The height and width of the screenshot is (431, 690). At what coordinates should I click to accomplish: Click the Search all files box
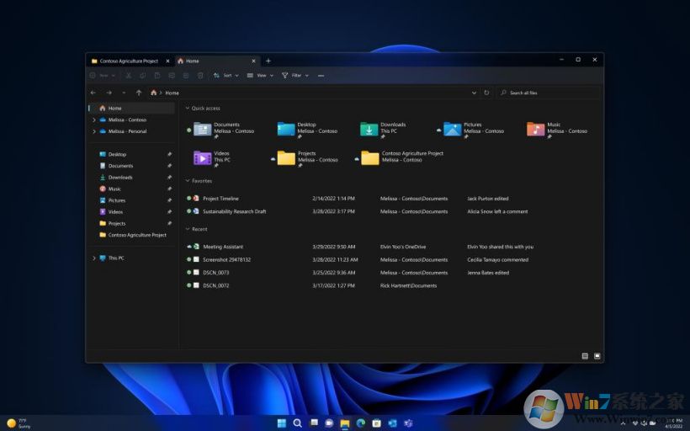point(547,93)
